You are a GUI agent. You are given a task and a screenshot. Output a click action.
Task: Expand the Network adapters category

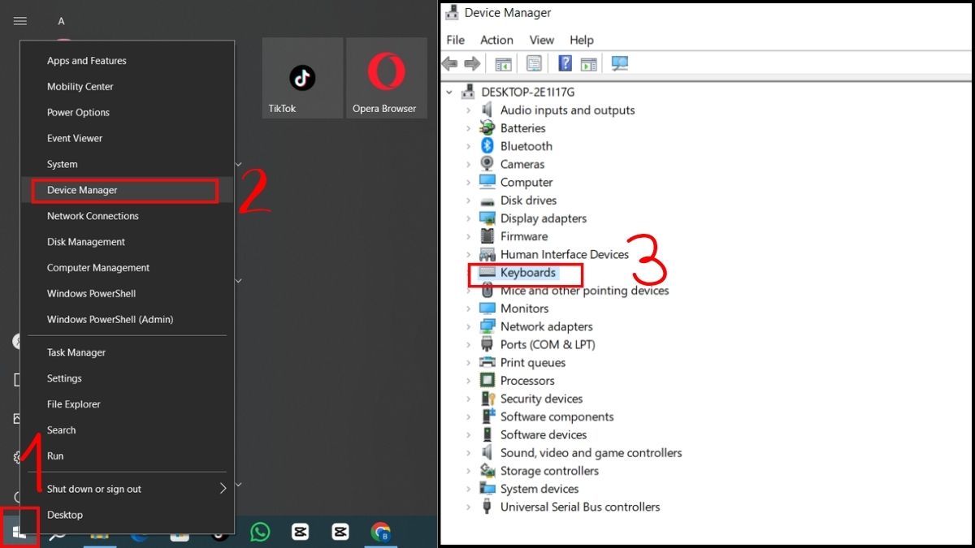point(470,326)
